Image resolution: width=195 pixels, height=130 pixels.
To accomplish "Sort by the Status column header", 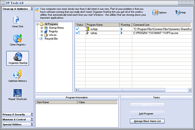I will [80, 25].
